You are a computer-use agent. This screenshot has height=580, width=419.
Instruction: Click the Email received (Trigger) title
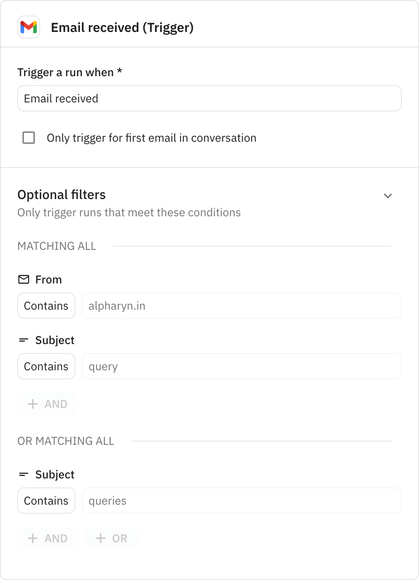tap(122, 27)
